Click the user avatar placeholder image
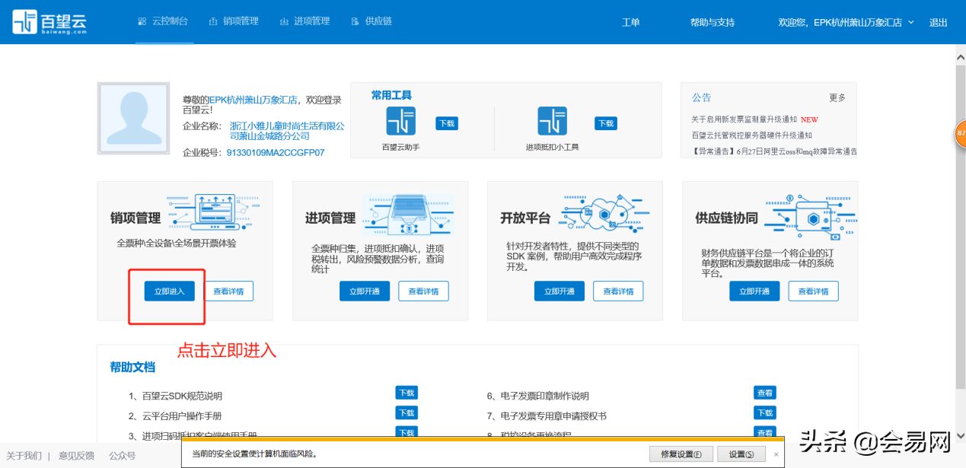966x468 pixels. 134,119
